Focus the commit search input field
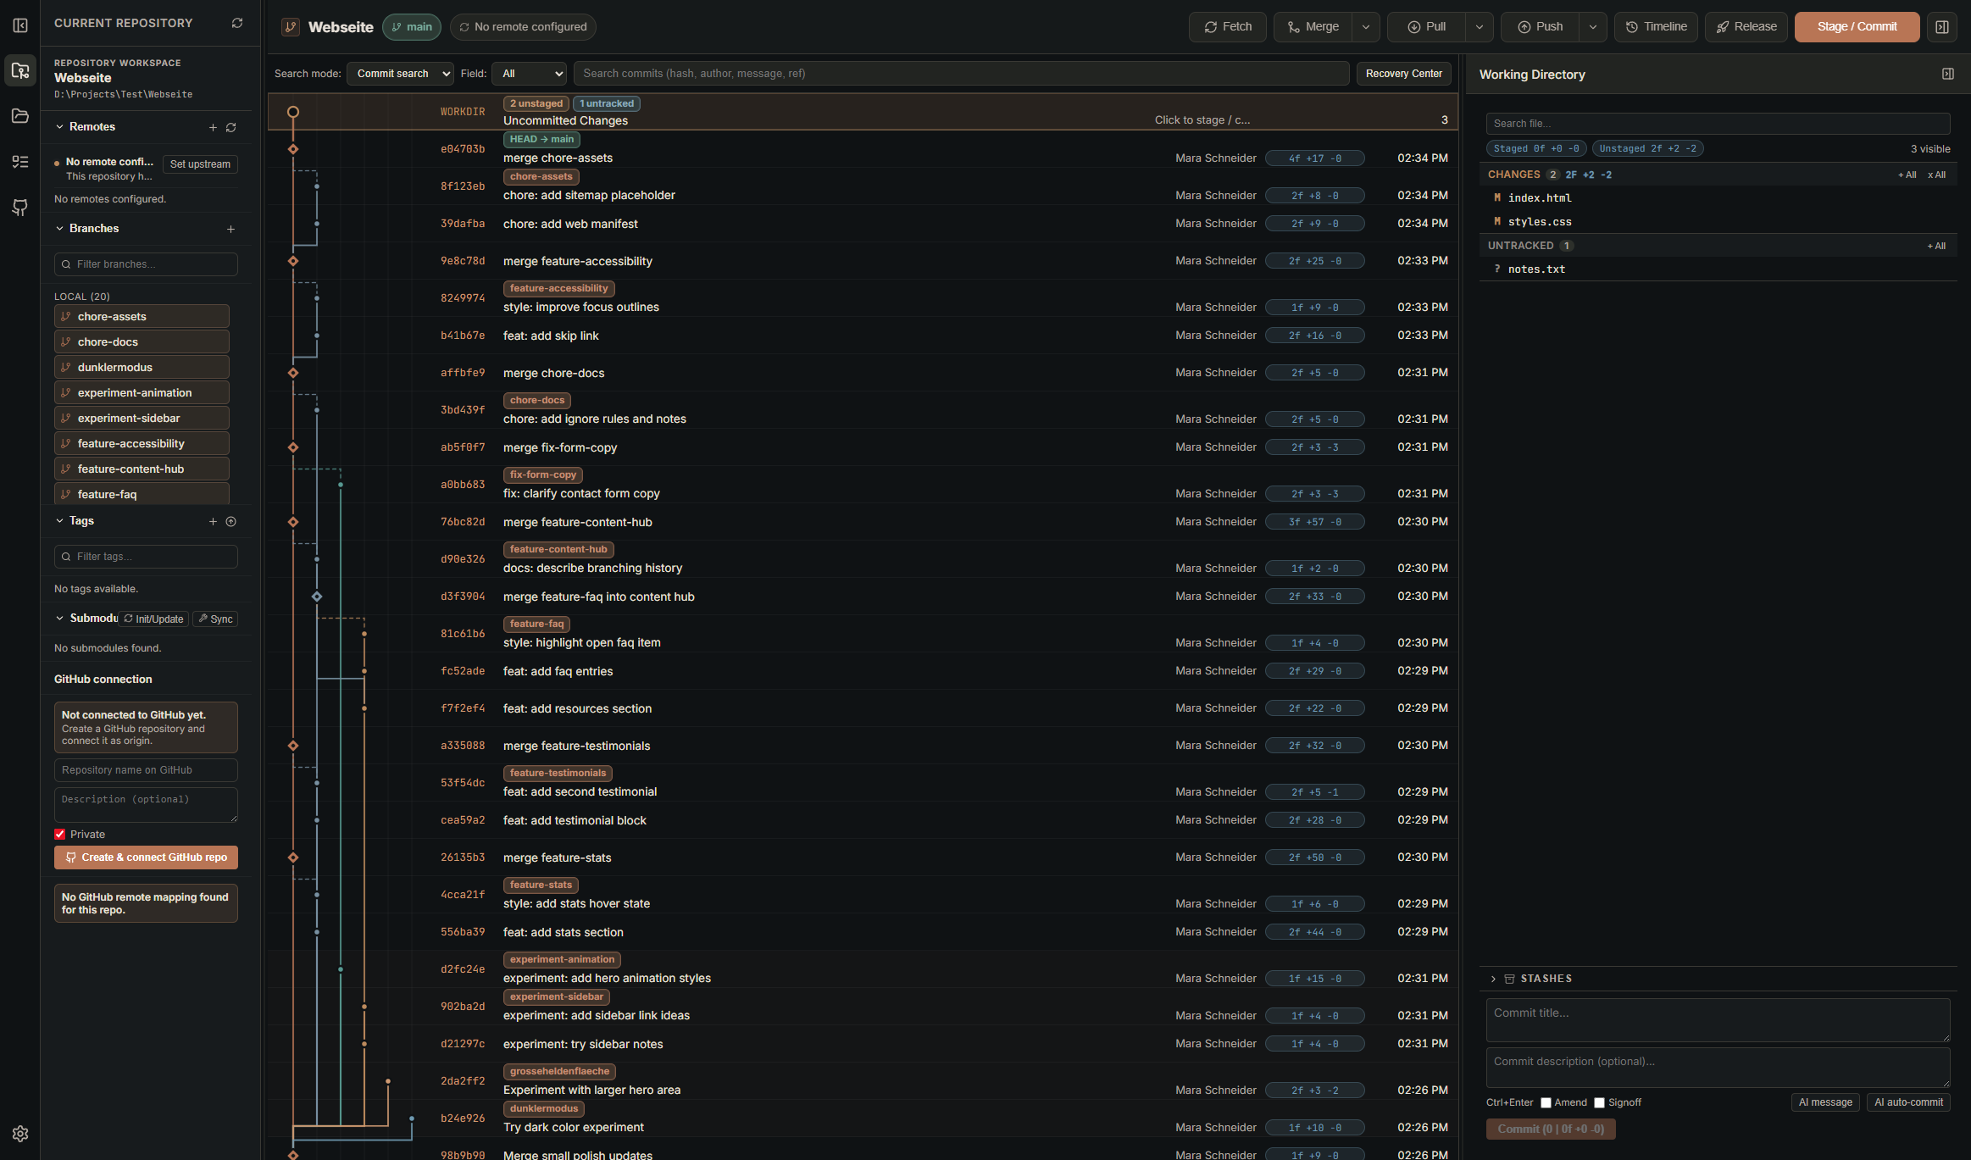The height and width of the screenshot is (1160, 1971). (x=961, y=74)
